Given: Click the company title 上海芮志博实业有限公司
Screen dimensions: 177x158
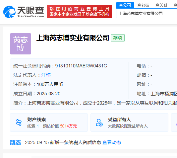Looking at the screenshot, I should click(73, 38).
